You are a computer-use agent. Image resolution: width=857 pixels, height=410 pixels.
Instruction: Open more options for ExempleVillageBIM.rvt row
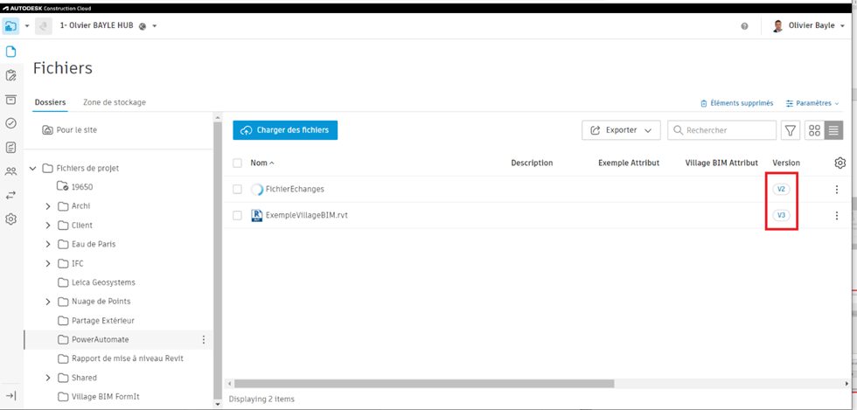pos(837,215)
